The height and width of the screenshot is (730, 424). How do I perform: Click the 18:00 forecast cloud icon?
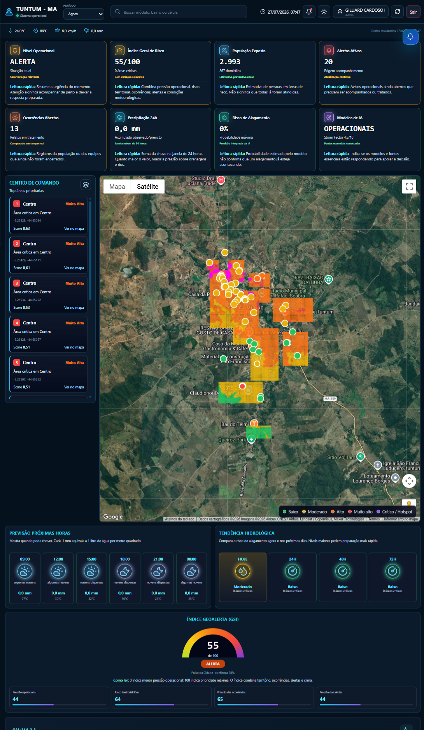pyautogui.click(x=125, y=571)
